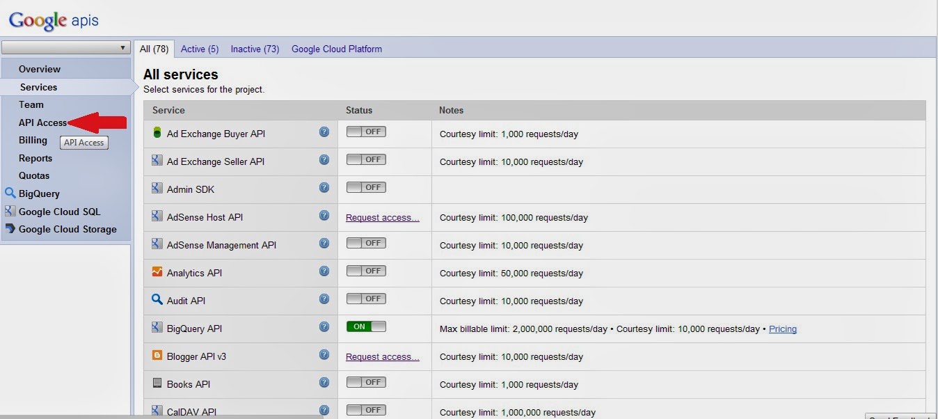Click the Google Cloud Storage sidebar icon
938x419 pixels.
10,229
